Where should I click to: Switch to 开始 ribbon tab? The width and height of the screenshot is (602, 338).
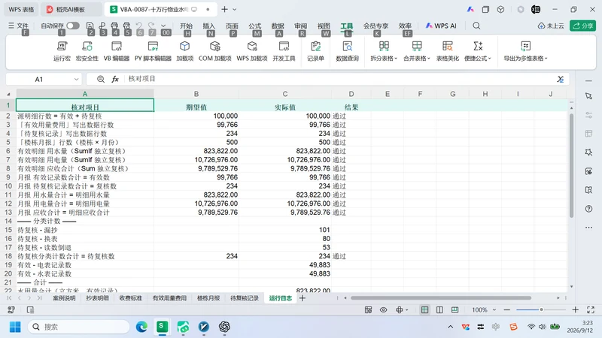point(186,26)
